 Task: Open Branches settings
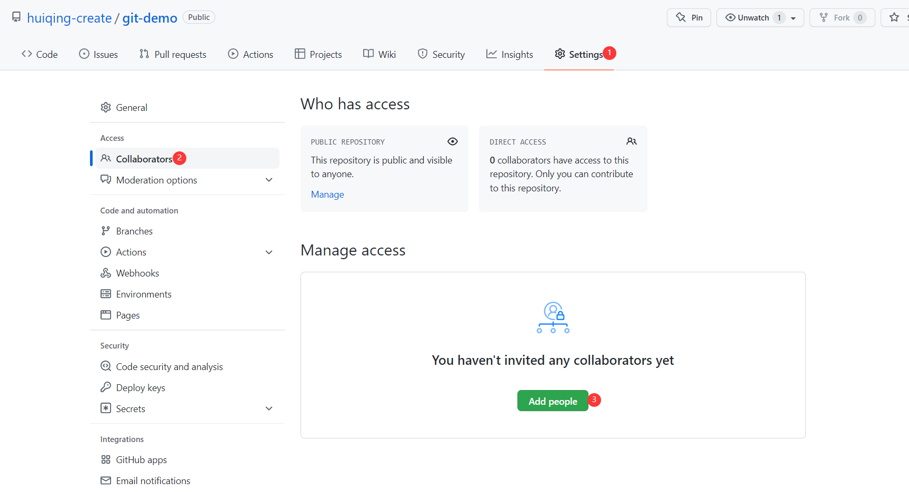(187, 231)
